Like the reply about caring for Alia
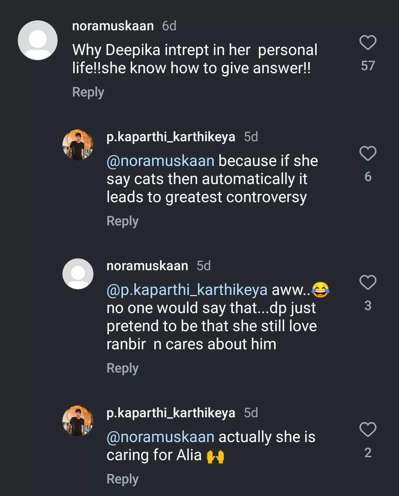Screen dimensions: 399x496 pos(368,429)
